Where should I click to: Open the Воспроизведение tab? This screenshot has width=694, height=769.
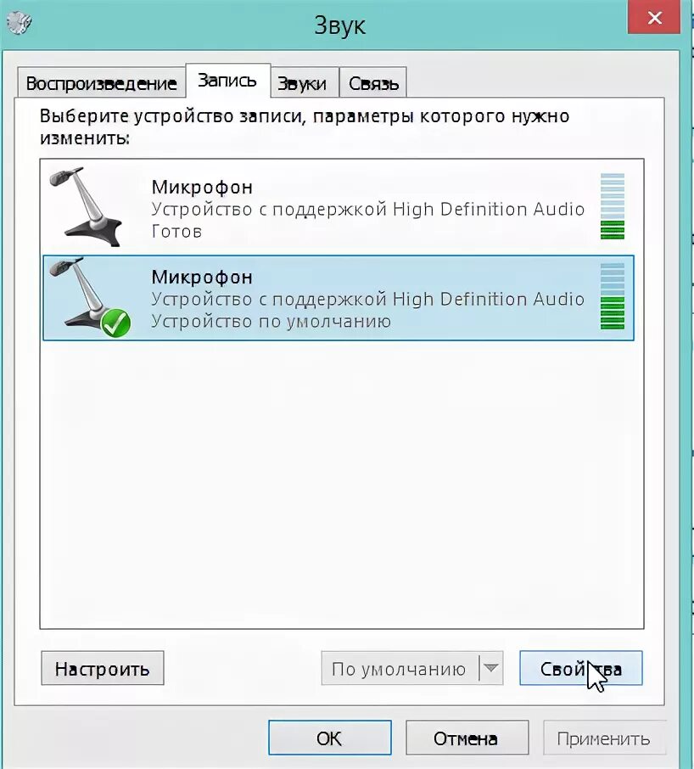pyautogui.click(x=101, y=83)
